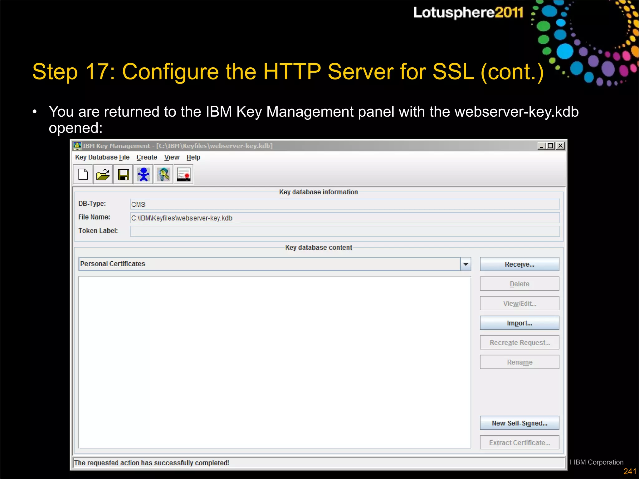The image size is (639, 479).
Task: Click the Import... button
Action: click(x=519, y=323)
